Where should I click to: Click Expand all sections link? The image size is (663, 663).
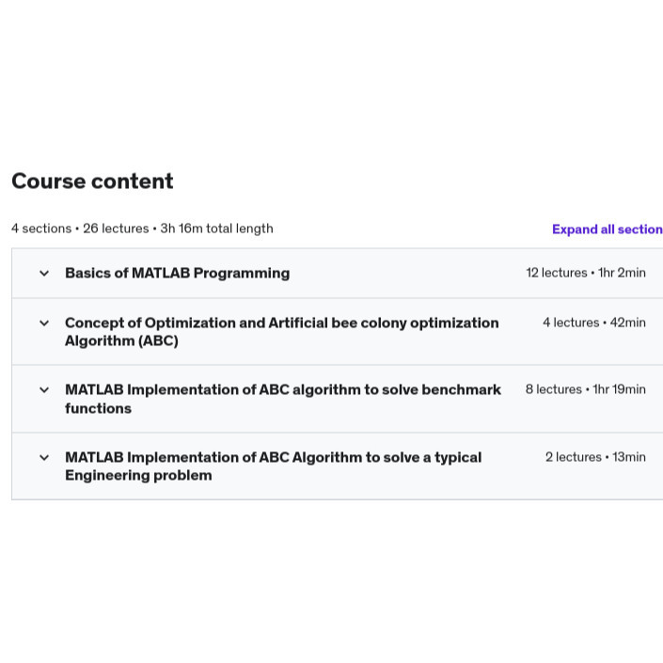pyautogui.click(x=608, y=229)
